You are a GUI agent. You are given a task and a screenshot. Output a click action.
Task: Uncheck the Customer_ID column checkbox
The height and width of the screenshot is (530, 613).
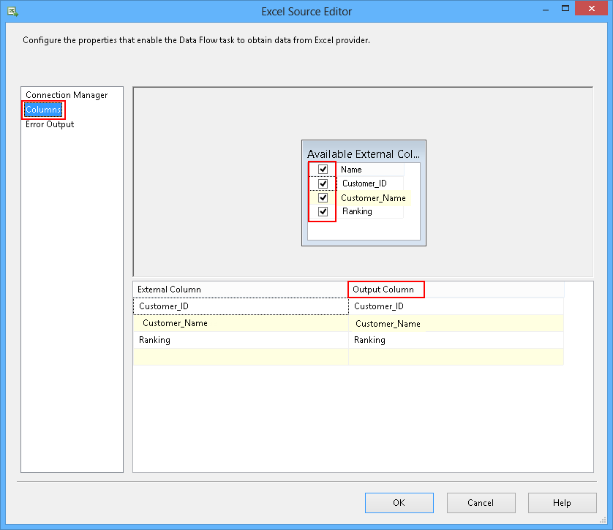323,183
